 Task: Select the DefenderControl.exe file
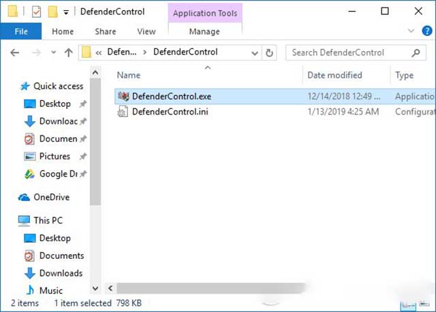coord(275,96)
